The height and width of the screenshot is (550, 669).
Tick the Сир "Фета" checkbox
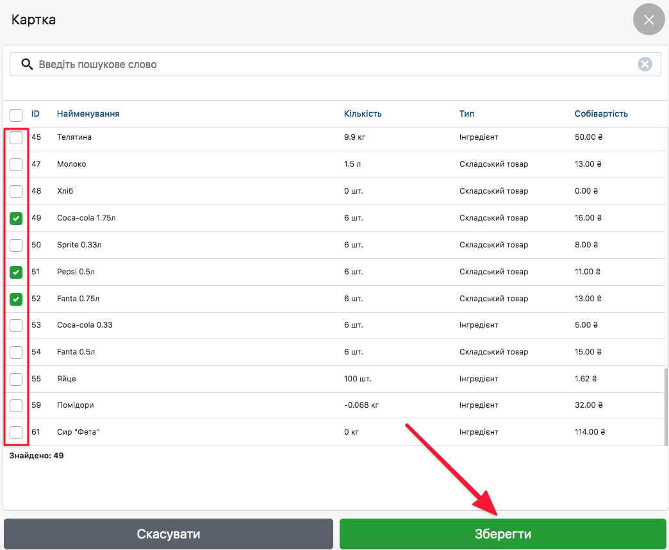tap(16, 433)
